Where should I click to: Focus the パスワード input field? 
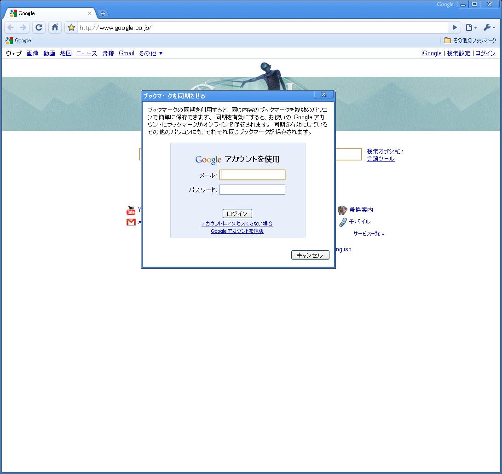pyautogui.click(x=252, y=190)
